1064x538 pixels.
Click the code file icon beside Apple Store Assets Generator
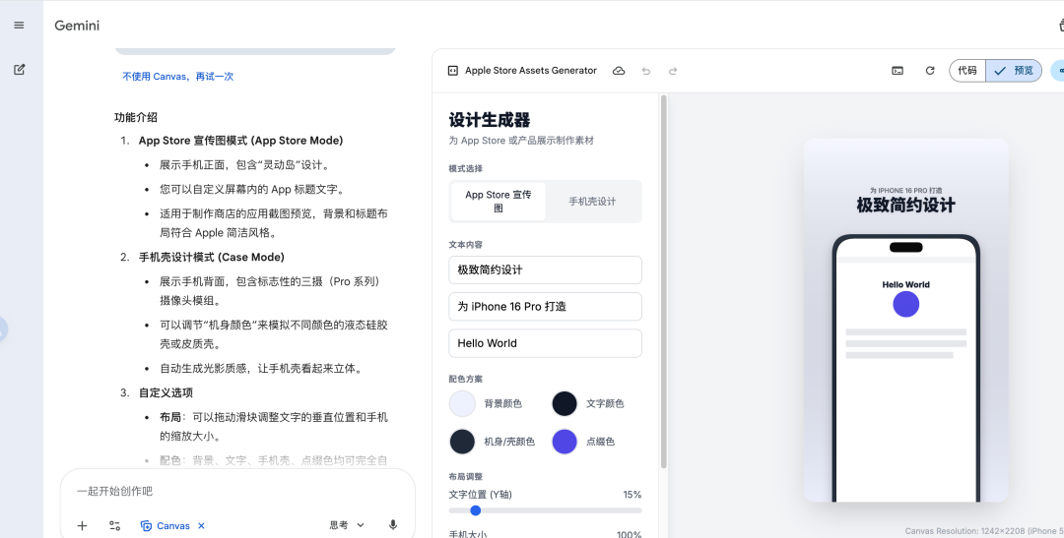pos(452,71)
